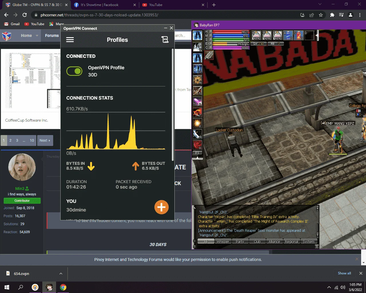Viewport: 366px width, 293px height.
Task: Click the Chrome extensions puzzle icon
Action: click(x=332, y=15)
